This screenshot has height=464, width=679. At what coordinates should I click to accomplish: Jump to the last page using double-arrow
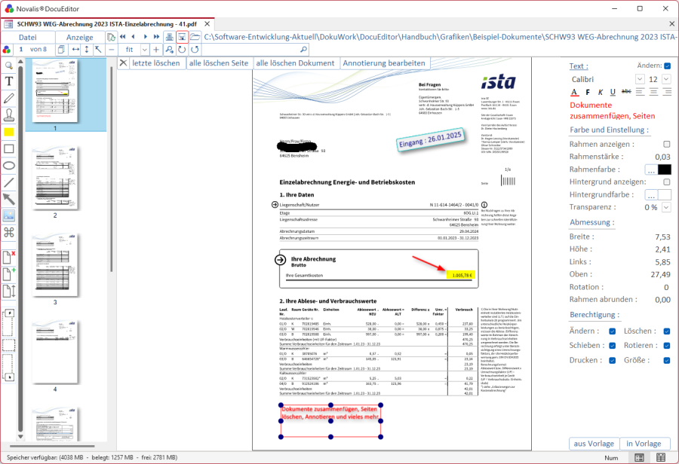pyautogui.click(x=157, y=36)
